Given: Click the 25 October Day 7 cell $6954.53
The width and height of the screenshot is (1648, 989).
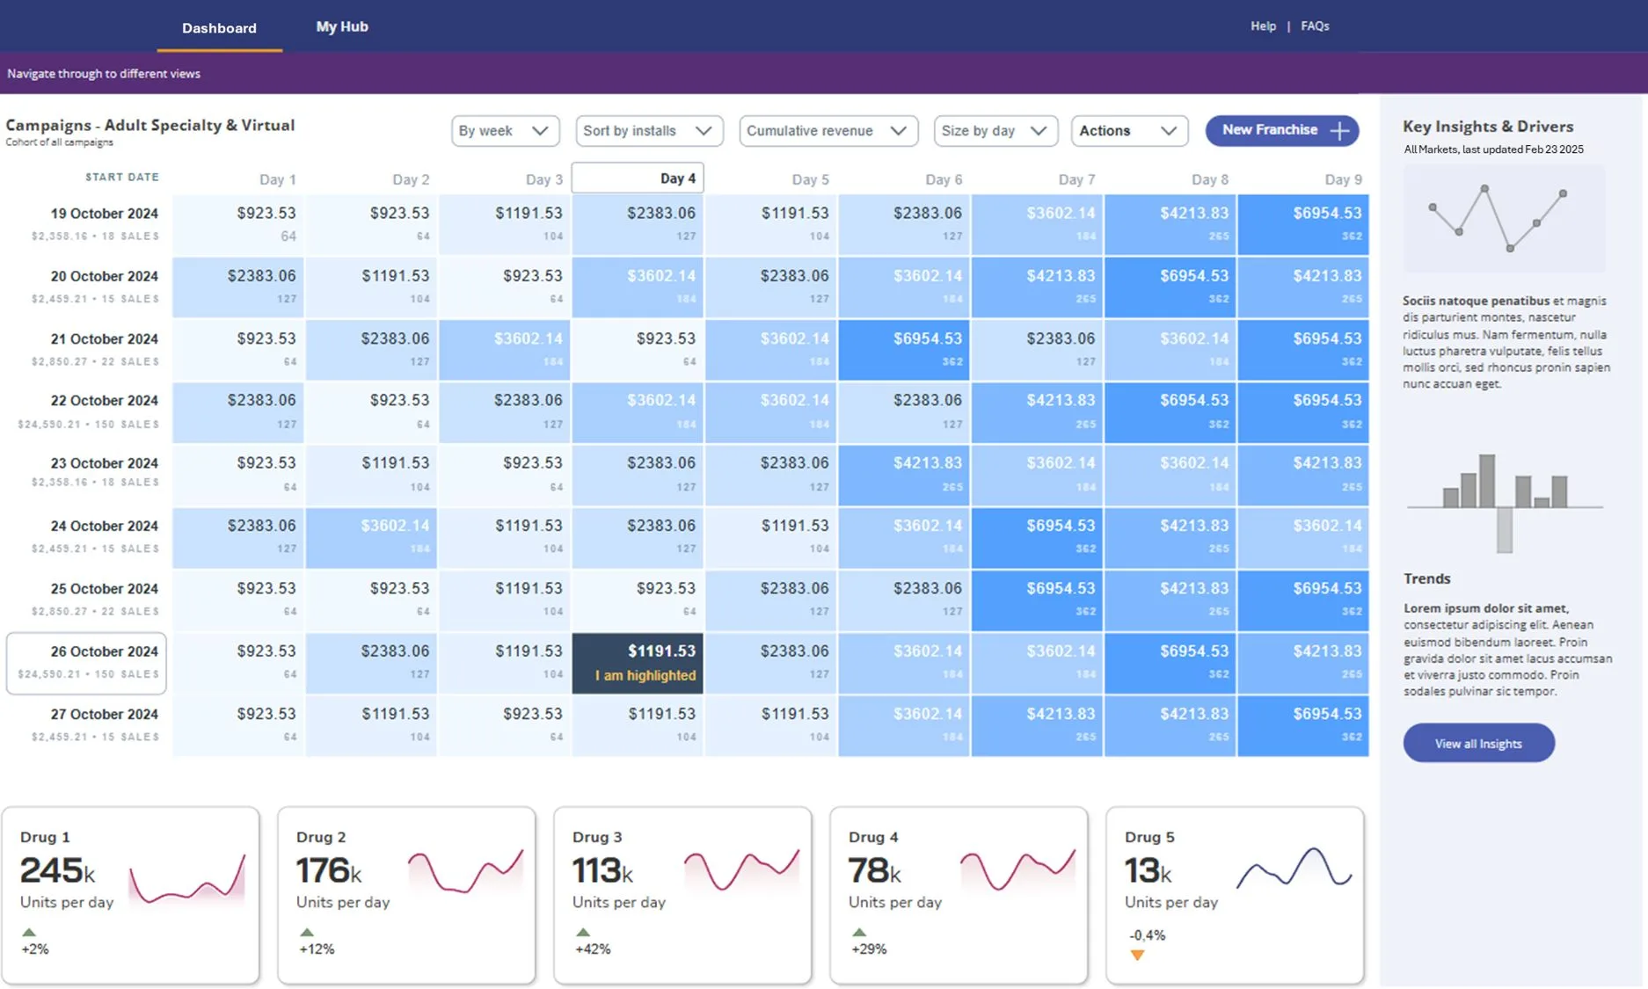Looking at the screenshot, I should coord(1037,600).
